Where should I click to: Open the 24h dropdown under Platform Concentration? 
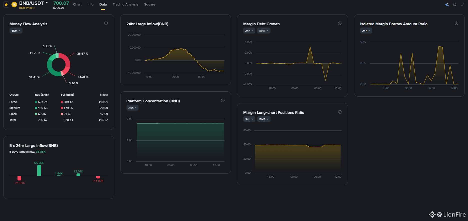[x=132, y=108]
